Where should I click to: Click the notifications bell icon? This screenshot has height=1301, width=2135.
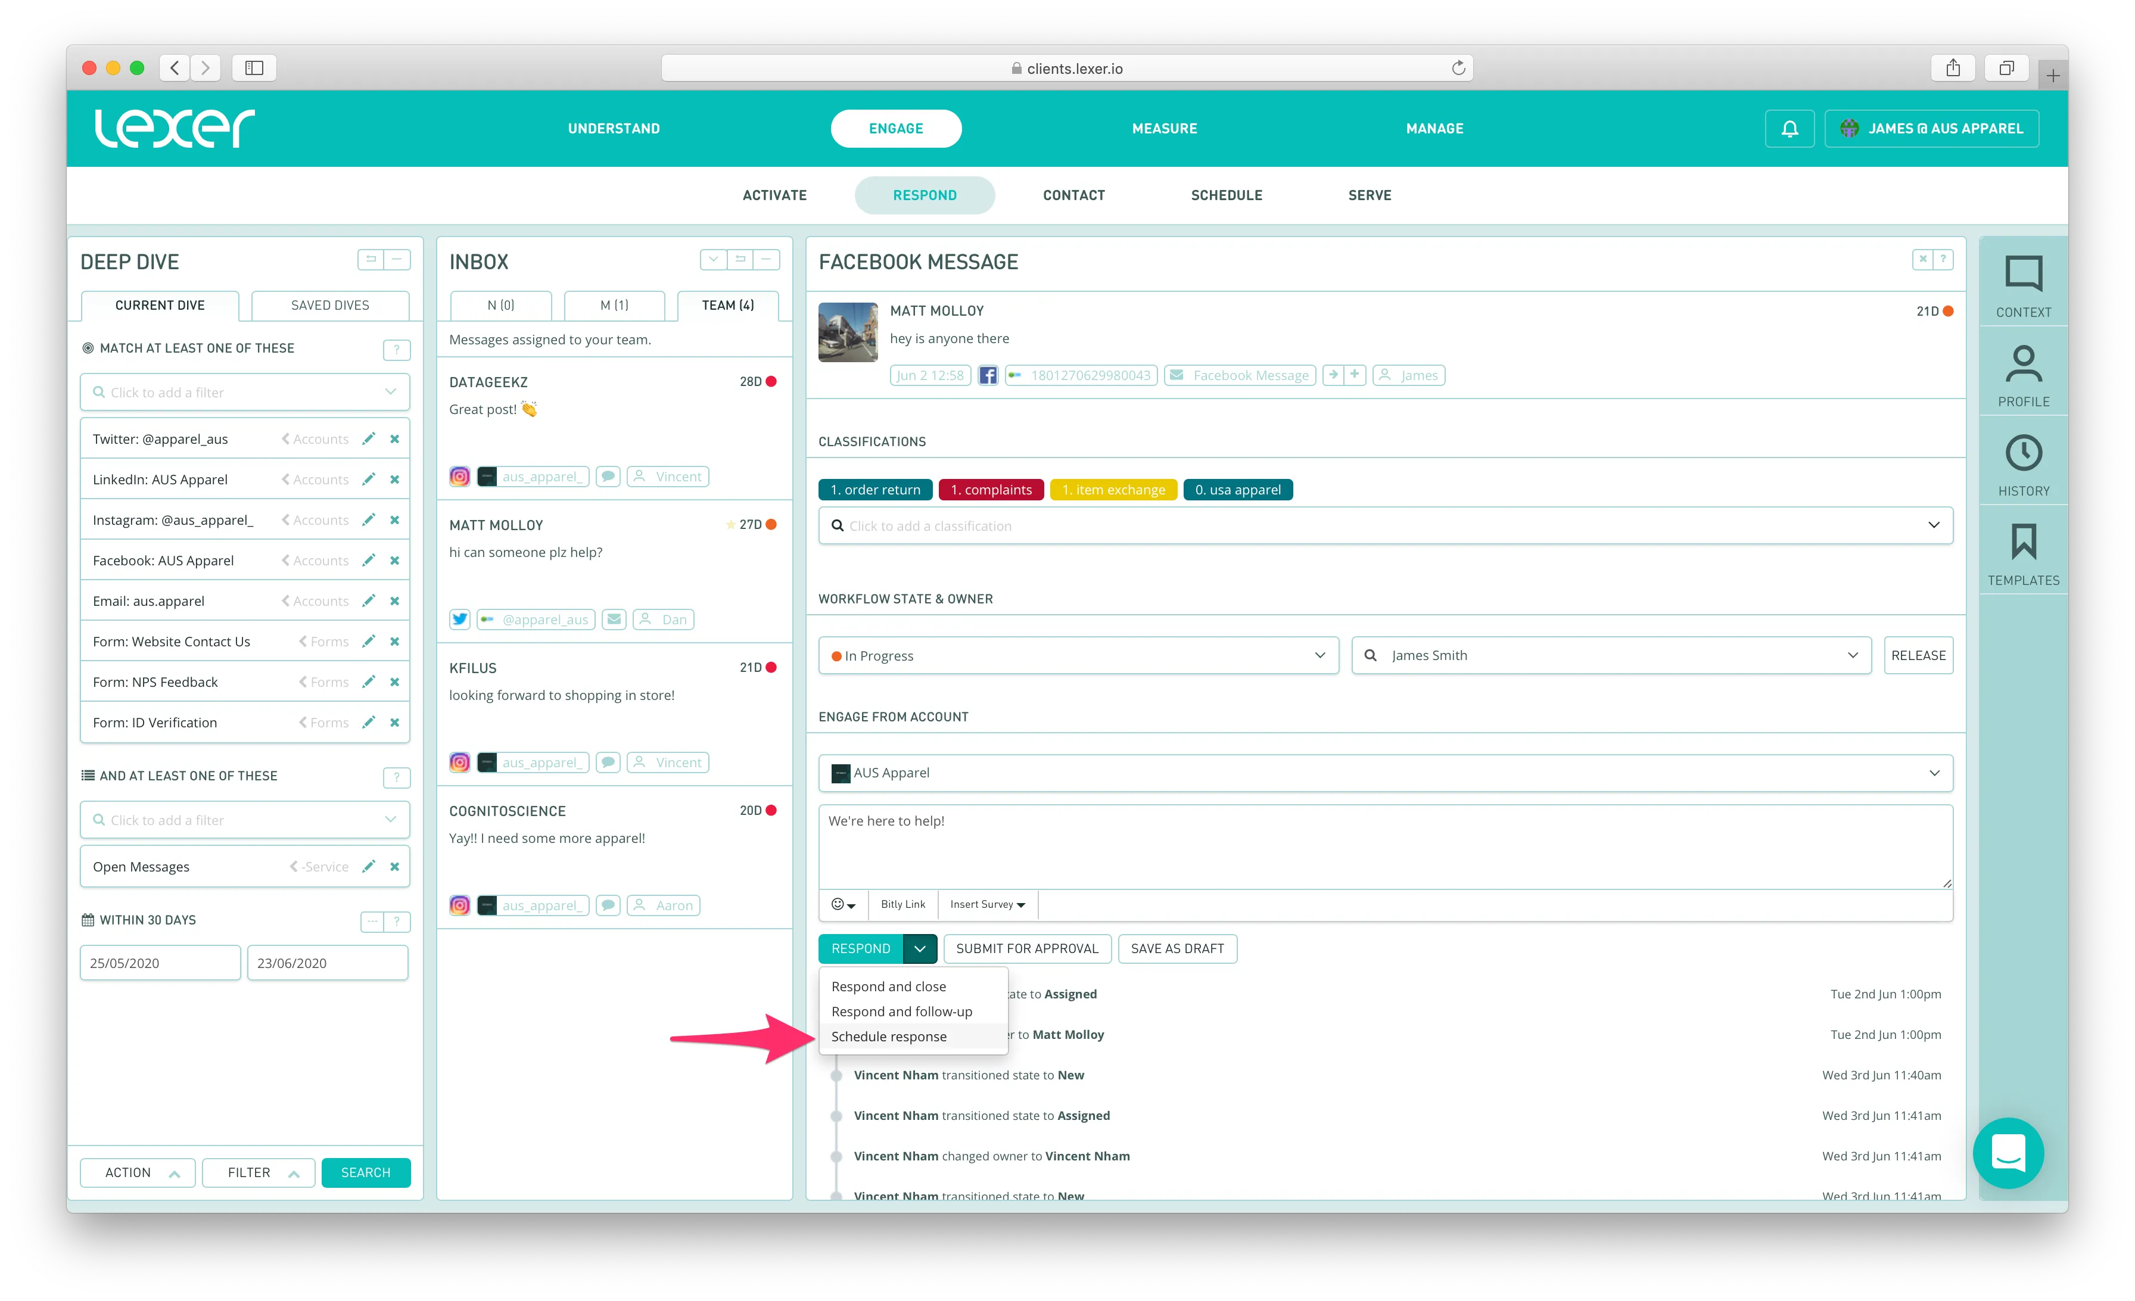(x=1789, y=128)
